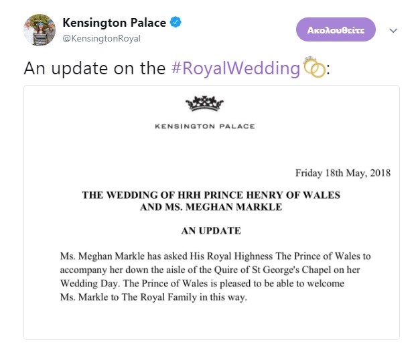
Task: Click the wedding rings emoji
Action: [x=314, y=68]
